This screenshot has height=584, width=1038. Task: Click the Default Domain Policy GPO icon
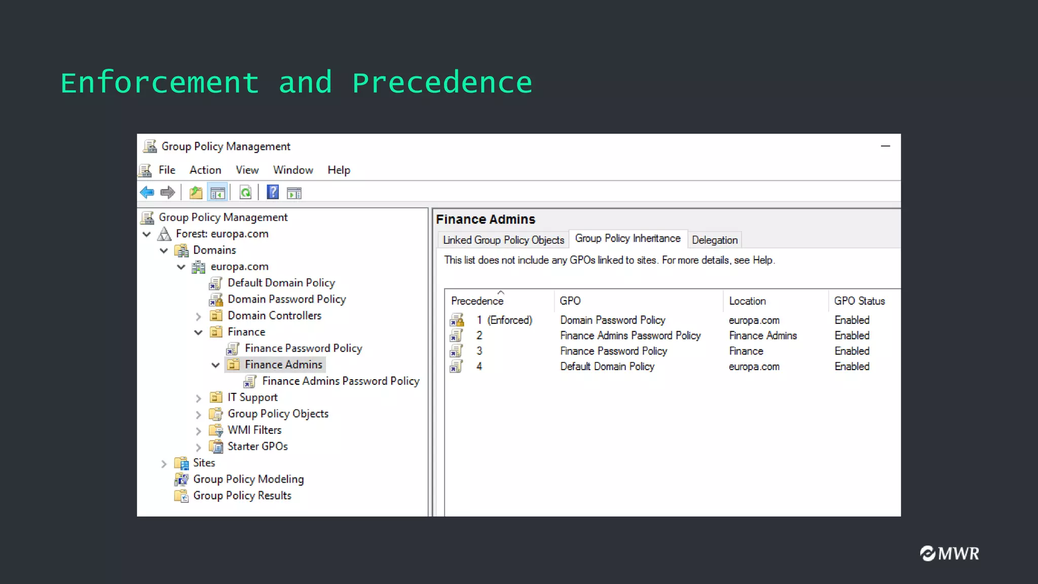click(x=215, y=283)
